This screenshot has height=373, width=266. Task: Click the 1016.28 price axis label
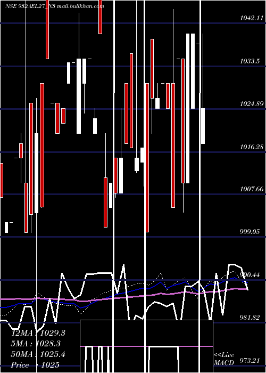point(252,147)
